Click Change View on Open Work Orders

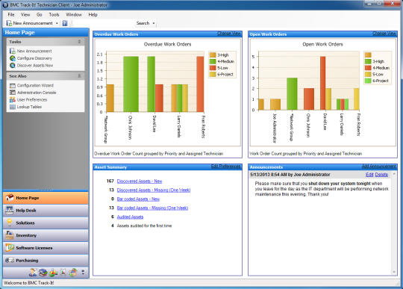click(x=384, y=34)
